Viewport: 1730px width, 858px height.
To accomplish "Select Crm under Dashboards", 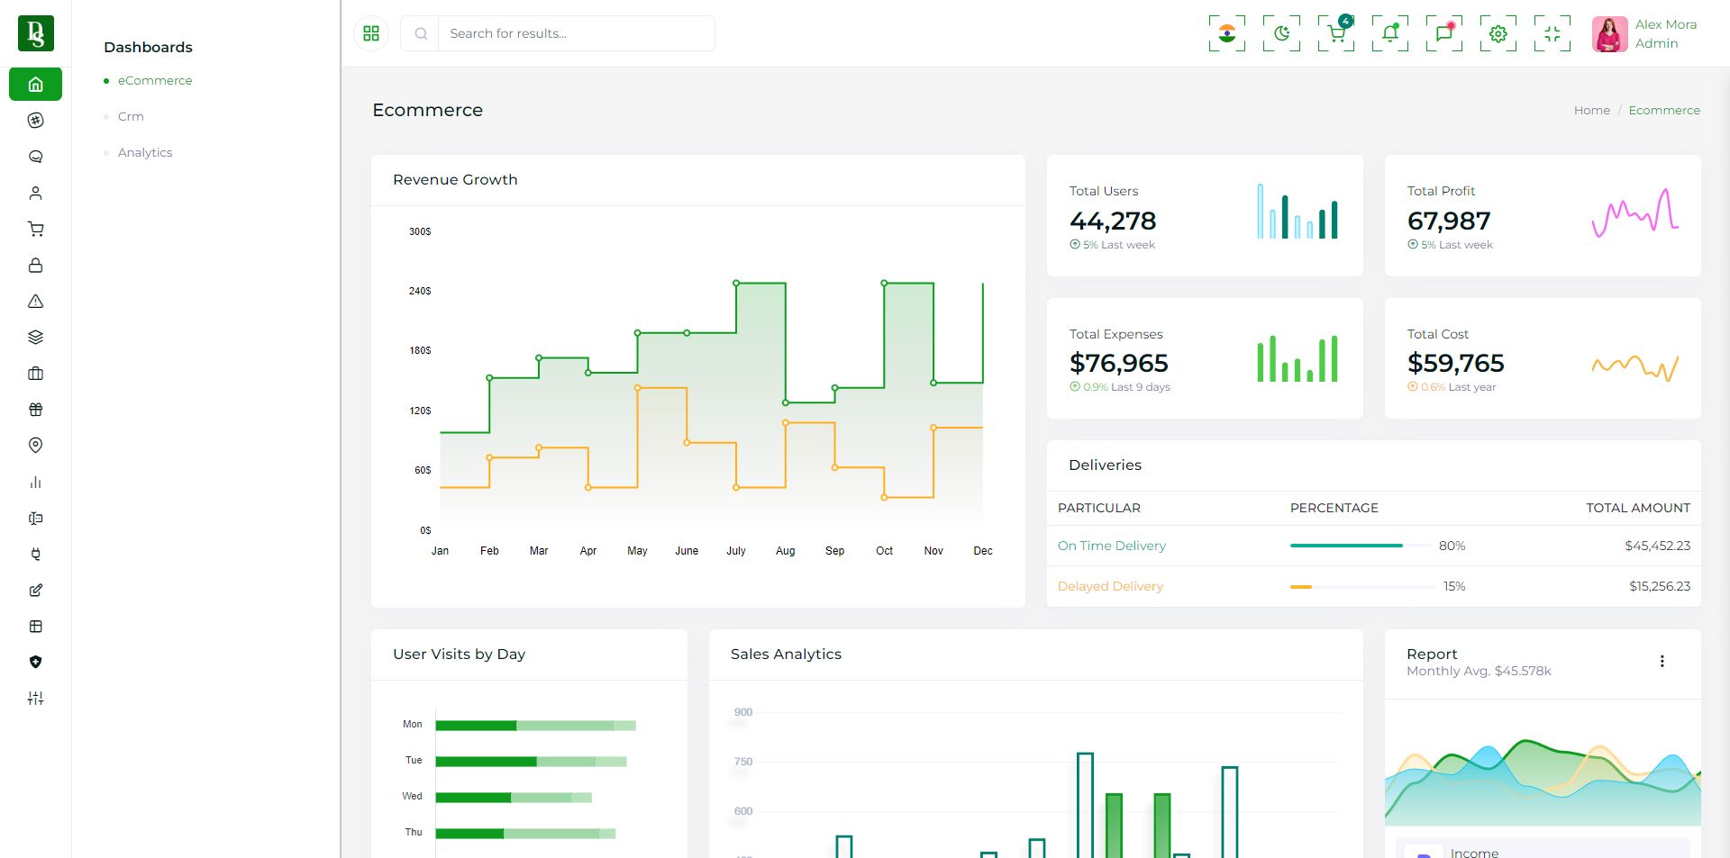I will click(131, 117).
